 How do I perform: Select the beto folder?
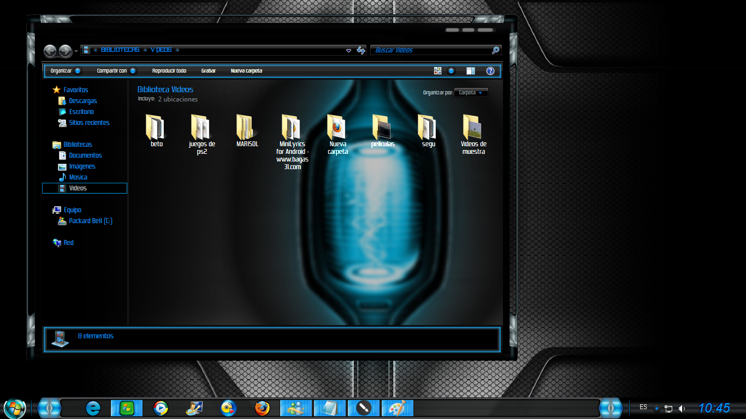pos(156,131)
